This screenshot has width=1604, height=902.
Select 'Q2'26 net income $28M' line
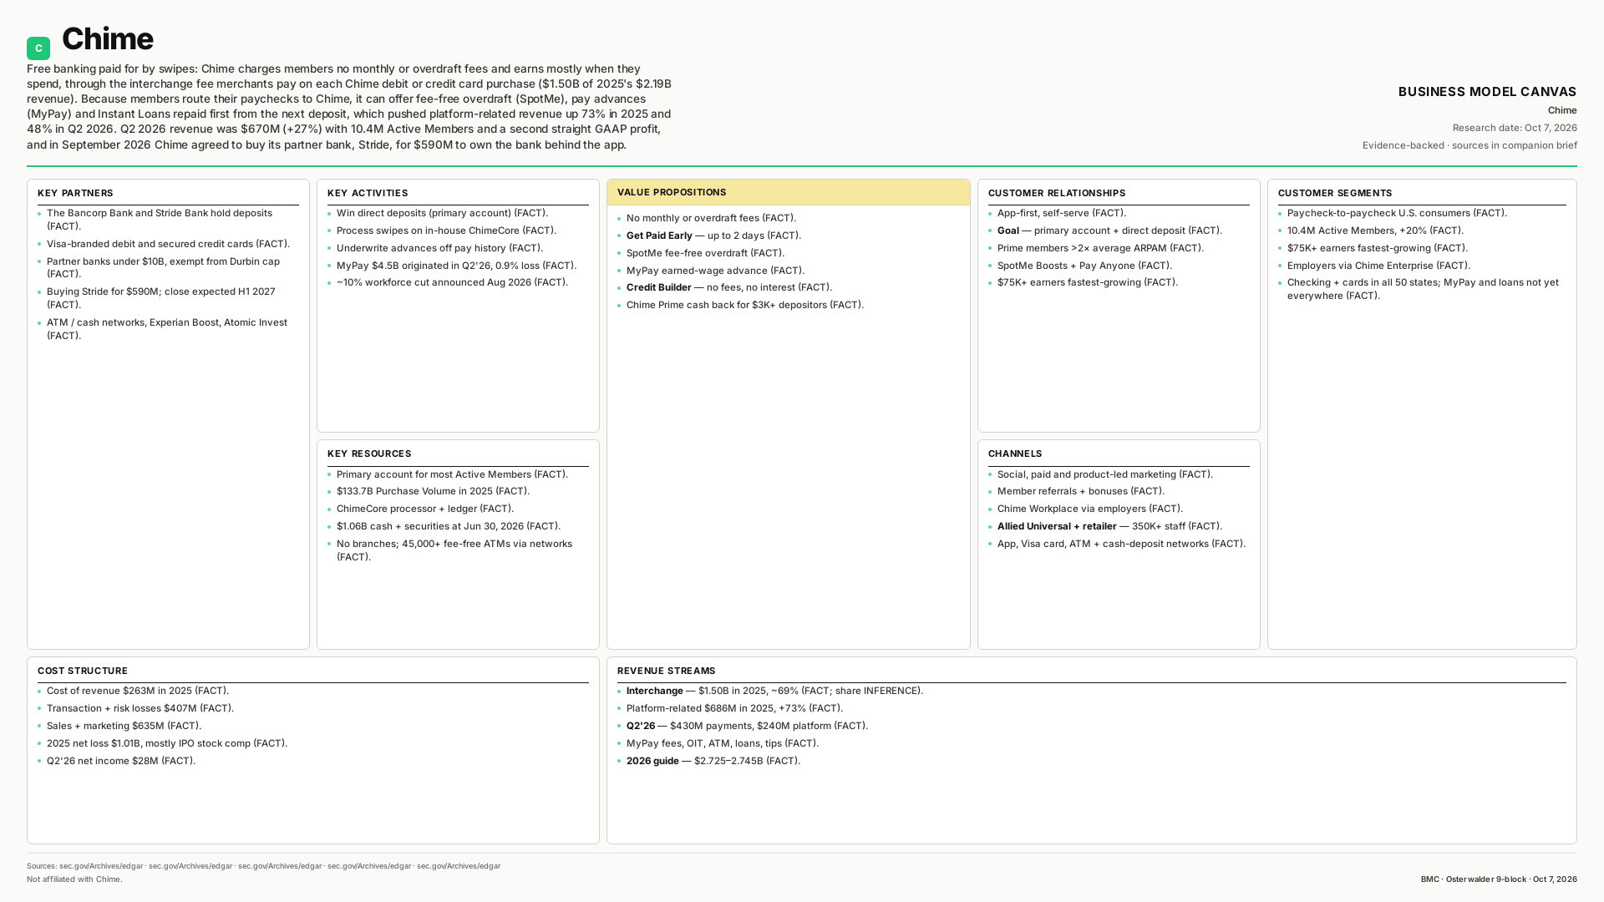pos(121,761)
